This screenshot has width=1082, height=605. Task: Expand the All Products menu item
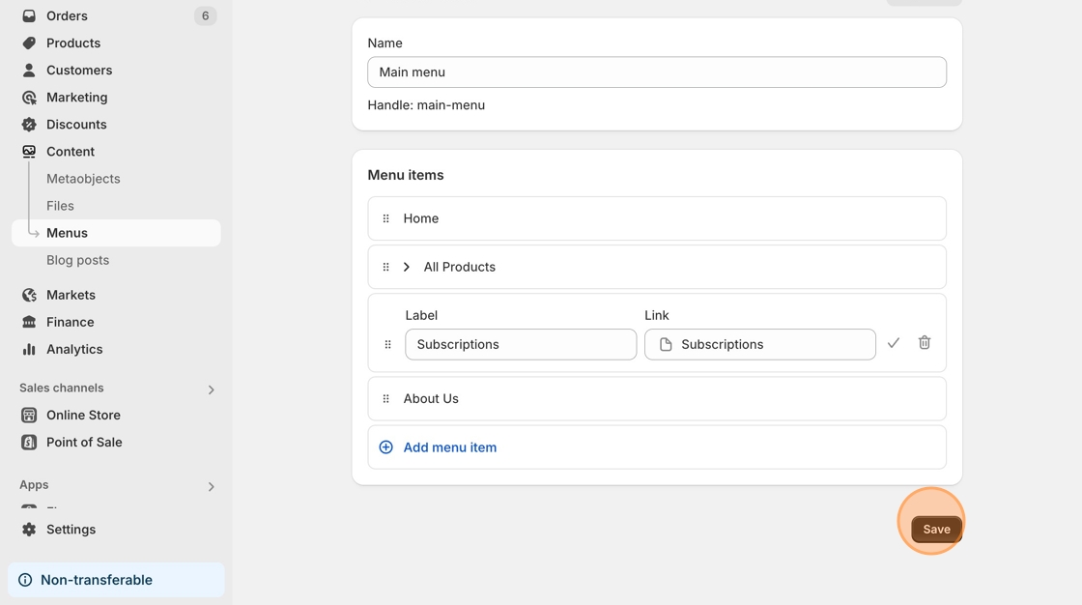tap(407, 267)
